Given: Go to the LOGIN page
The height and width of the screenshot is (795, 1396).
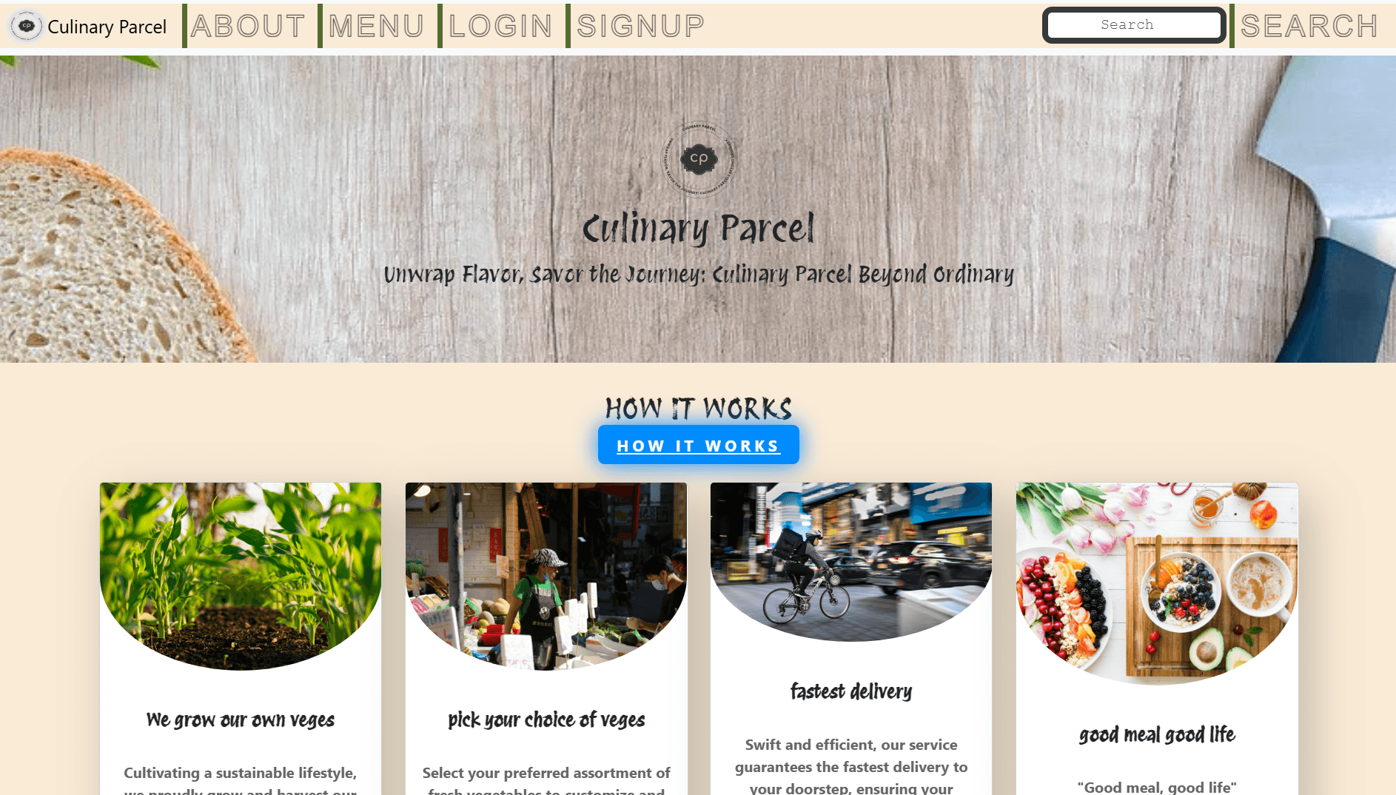Looking at the screenshot, I should coord(500,26).
